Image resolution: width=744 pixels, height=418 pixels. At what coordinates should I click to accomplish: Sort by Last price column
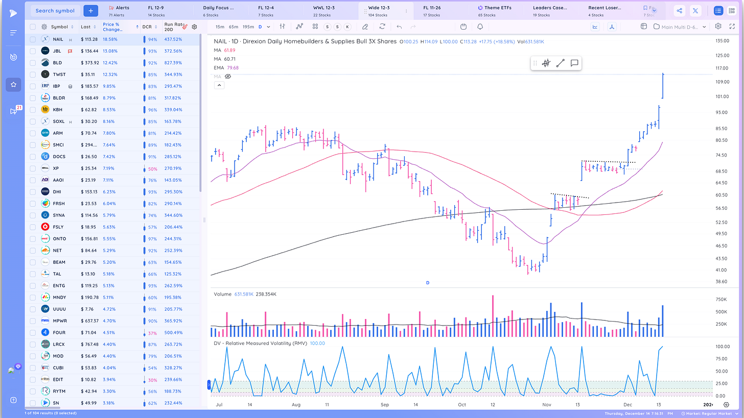pyautogui.click(x=88, y=27)
